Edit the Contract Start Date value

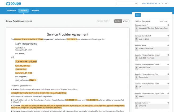tap(154, 39)
